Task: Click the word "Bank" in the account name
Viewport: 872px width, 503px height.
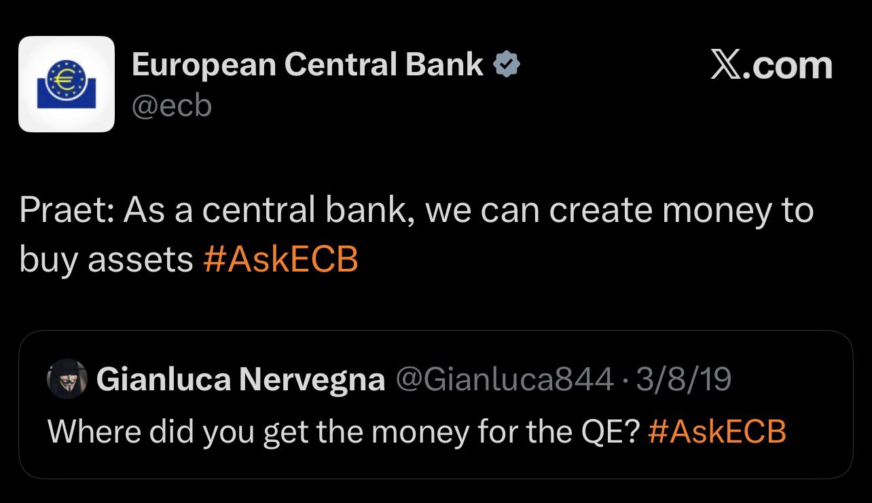Action: click(x=445, y=65)
